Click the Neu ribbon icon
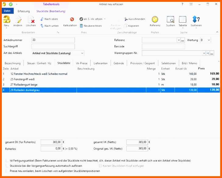The height and width of the screenshot is (178, 222). [x=6, y=20]
